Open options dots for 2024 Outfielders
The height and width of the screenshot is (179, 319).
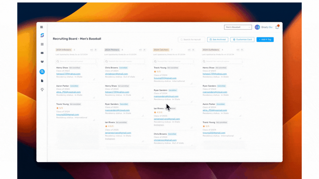point(238,50)
